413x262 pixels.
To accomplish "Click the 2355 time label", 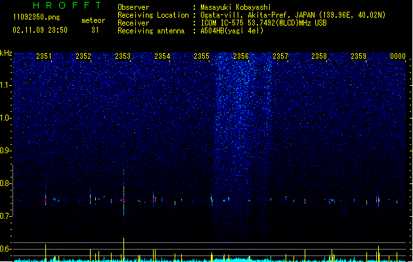I will (202, 56).
